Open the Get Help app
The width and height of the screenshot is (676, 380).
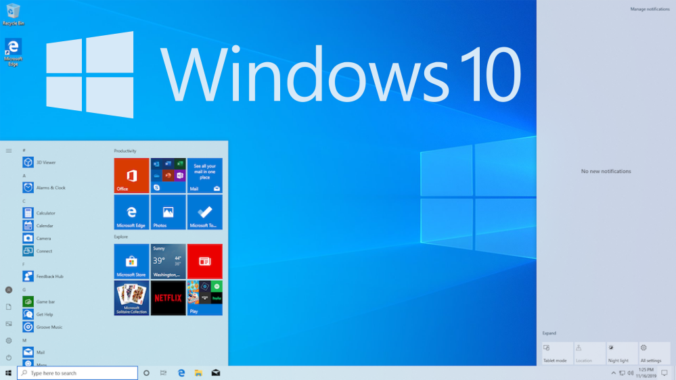38,314
